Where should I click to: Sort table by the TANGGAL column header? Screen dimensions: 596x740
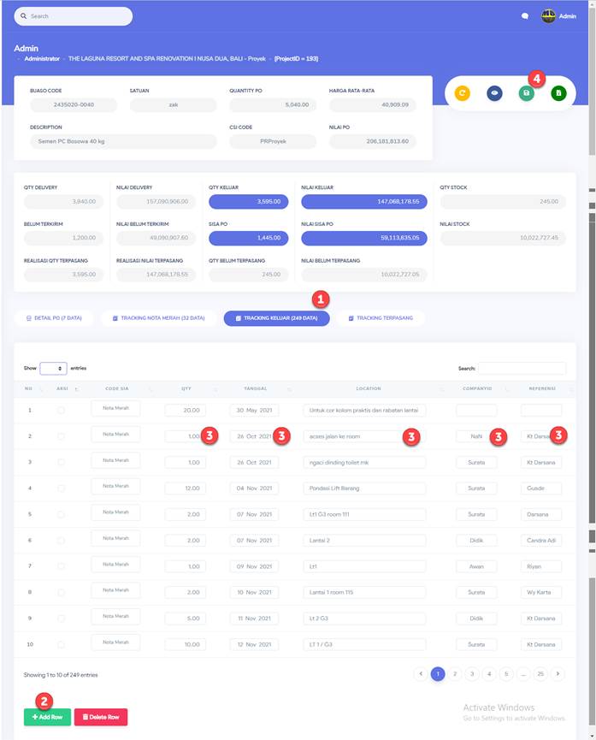click(x=254, y=388)
